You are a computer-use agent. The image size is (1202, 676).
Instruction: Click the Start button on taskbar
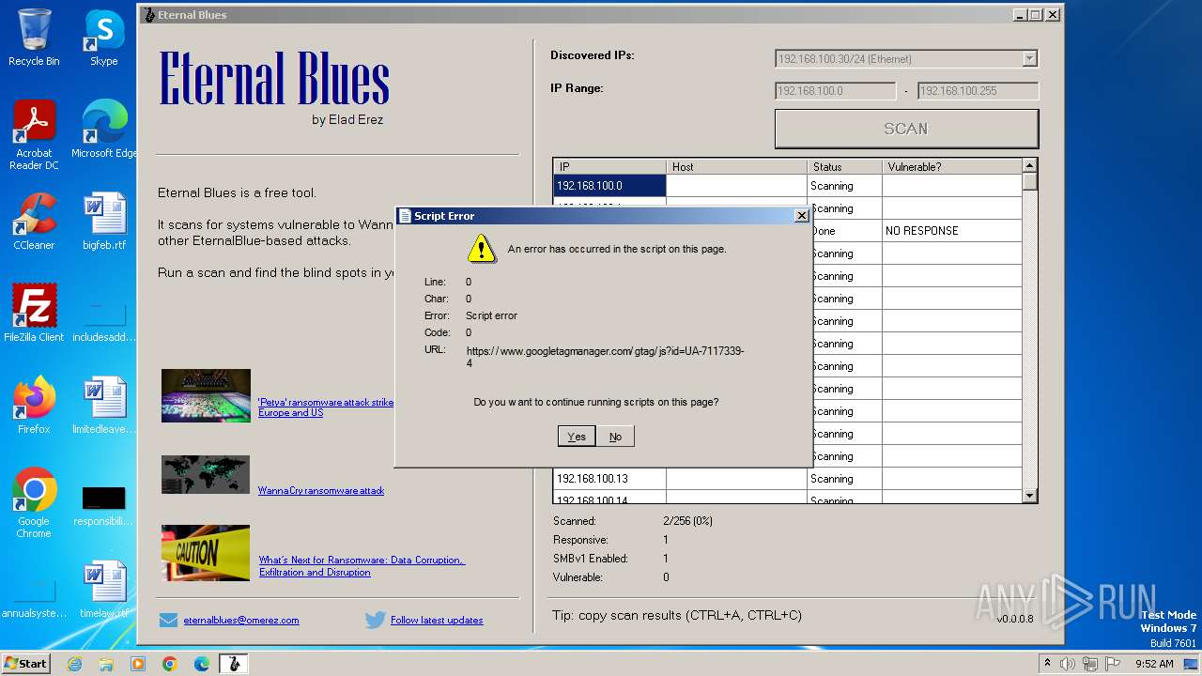pyautogui.click(x=25, y=663)
